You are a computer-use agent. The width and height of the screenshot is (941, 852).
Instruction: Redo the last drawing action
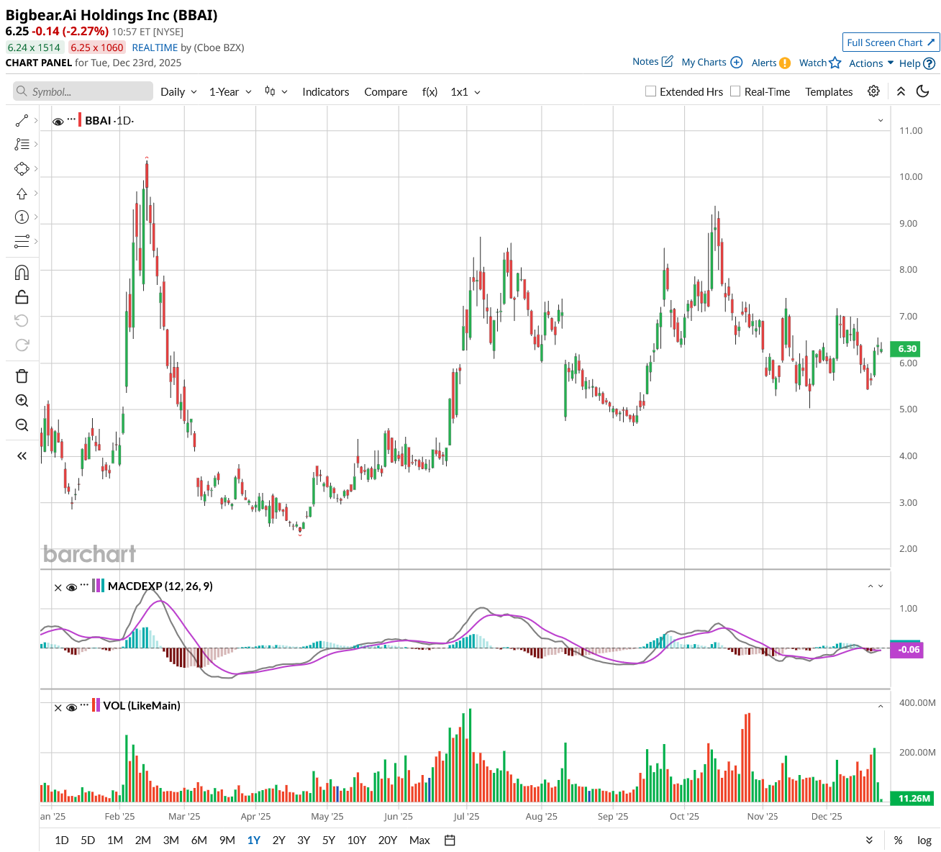(22, 345)
